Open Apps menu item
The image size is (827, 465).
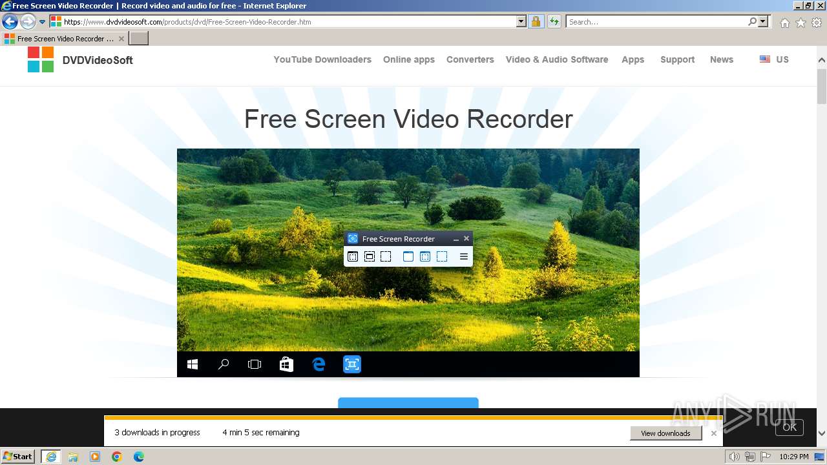633,59
